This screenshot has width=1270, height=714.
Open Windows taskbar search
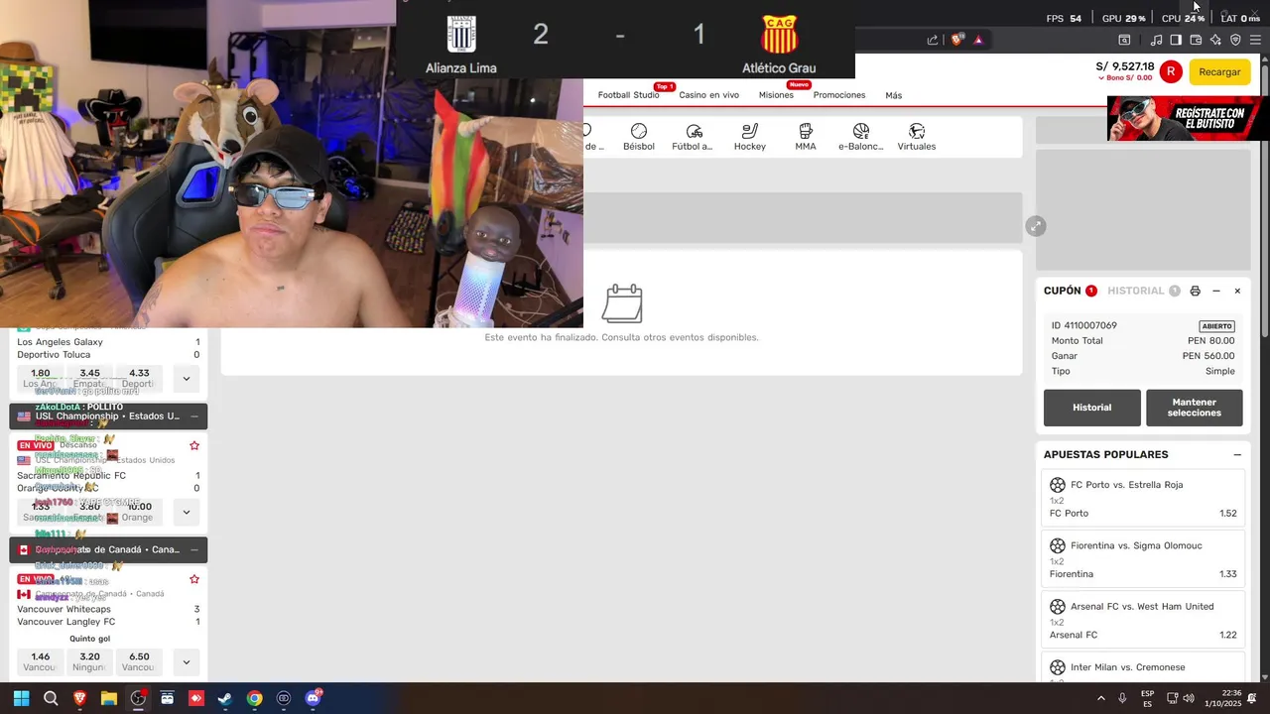click(51, 698)
